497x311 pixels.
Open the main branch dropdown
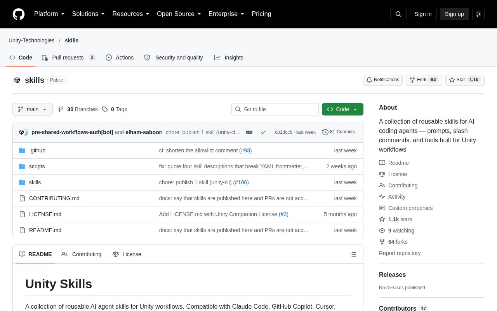click(33, 109)
